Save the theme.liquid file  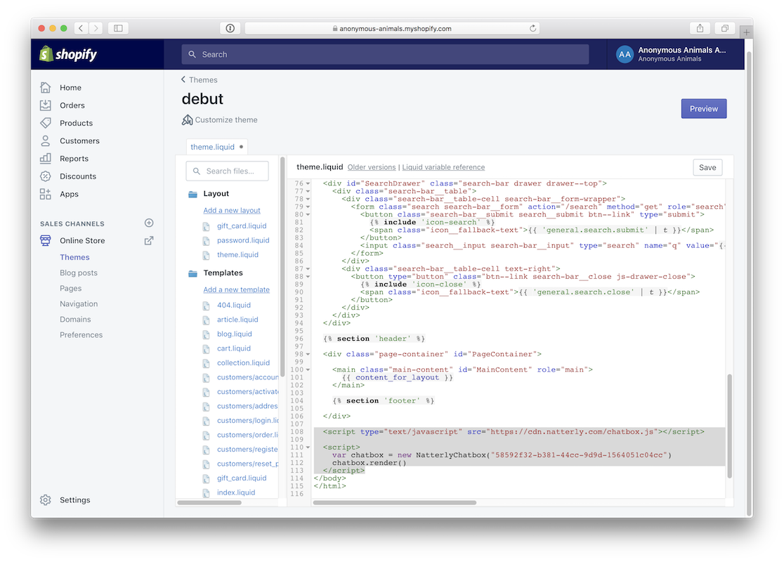coord(707,167)
